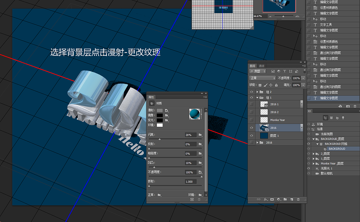Add a layer mask icon
Image resolution: width=360 pixels, height=222 pixels.
272,199
